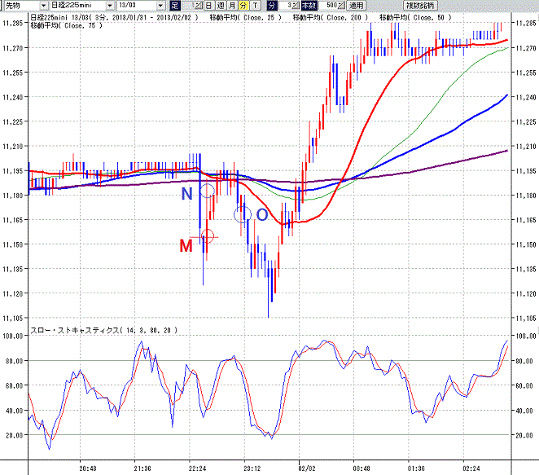Select the T tick timeframe button
Viewport: 539px width, 475px height.
255,6
